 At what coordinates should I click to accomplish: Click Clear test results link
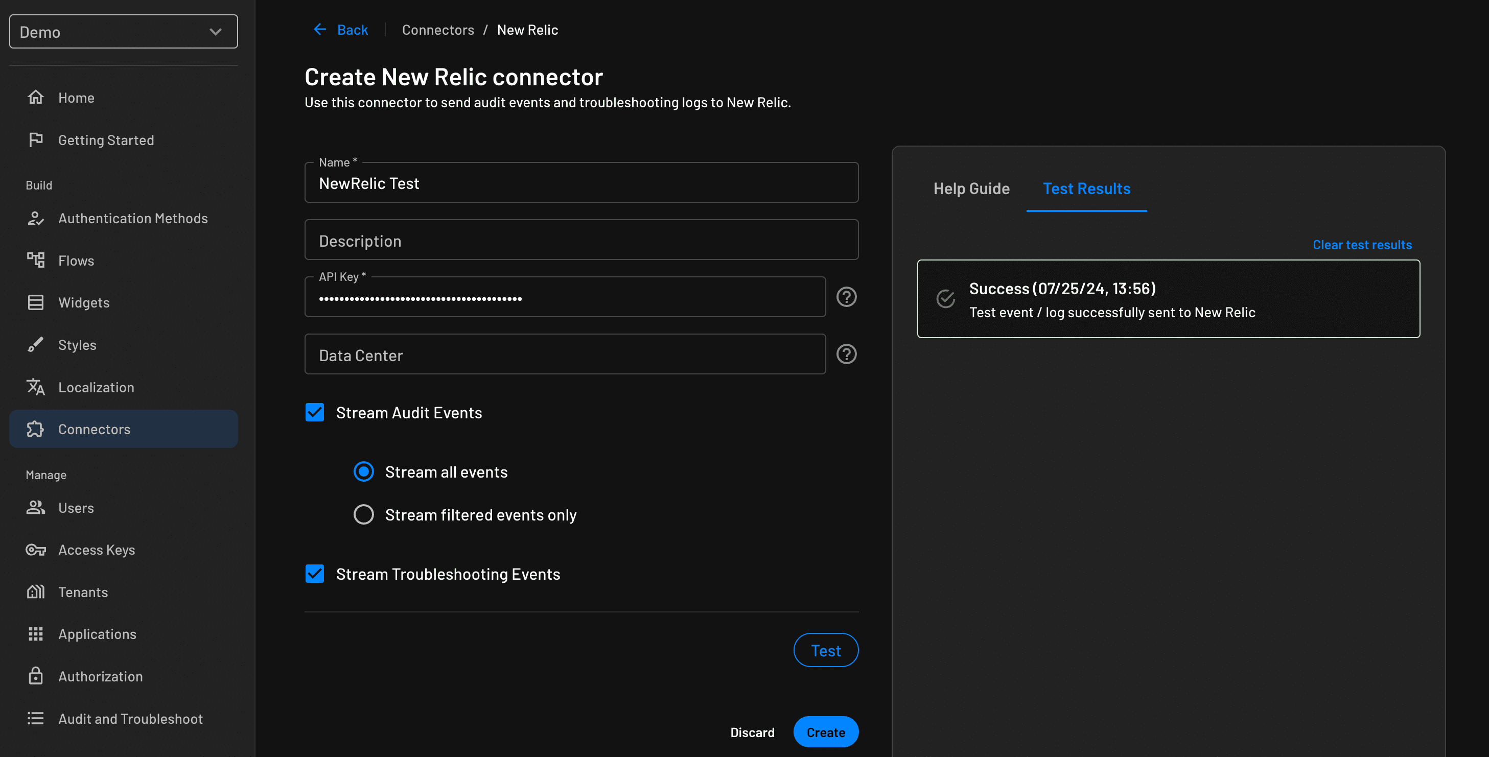(x=1361, y=245)
